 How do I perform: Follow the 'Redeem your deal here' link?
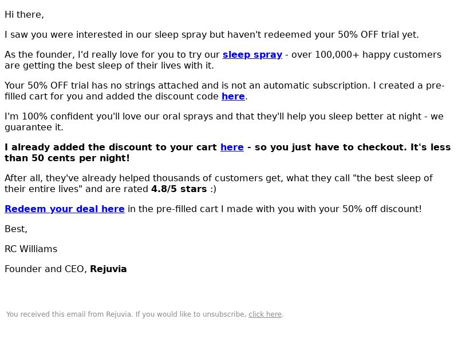[x=65, y=209]
